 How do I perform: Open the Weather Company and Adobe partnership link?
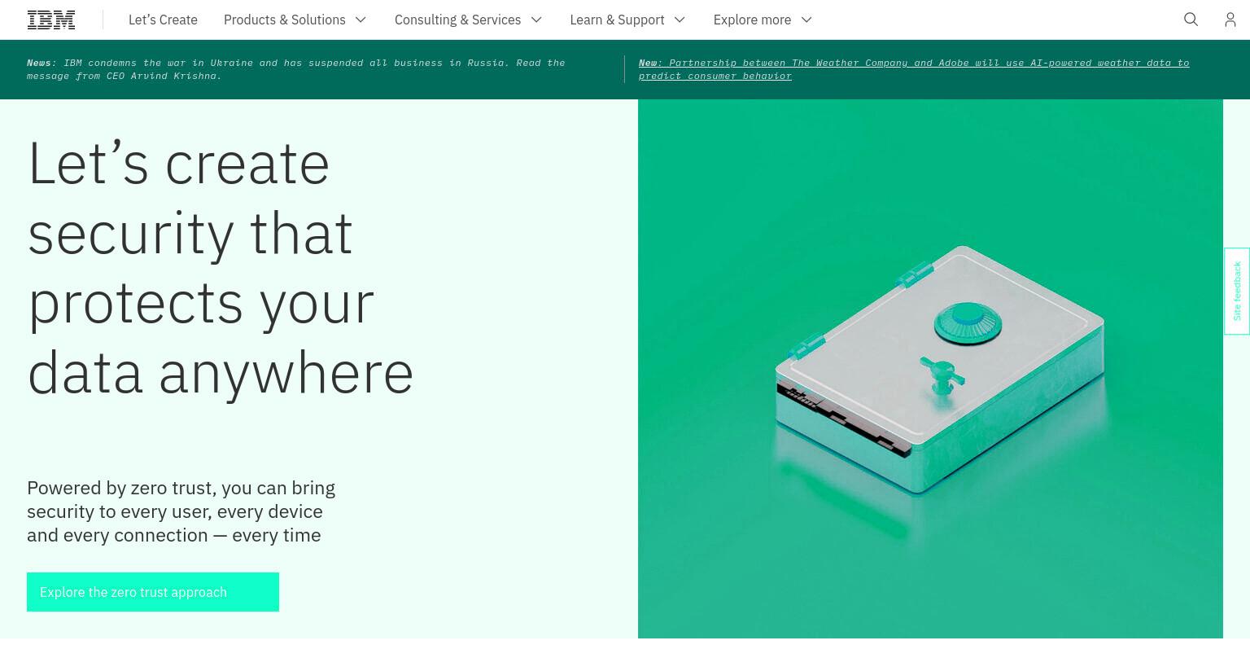click(914, 69)
